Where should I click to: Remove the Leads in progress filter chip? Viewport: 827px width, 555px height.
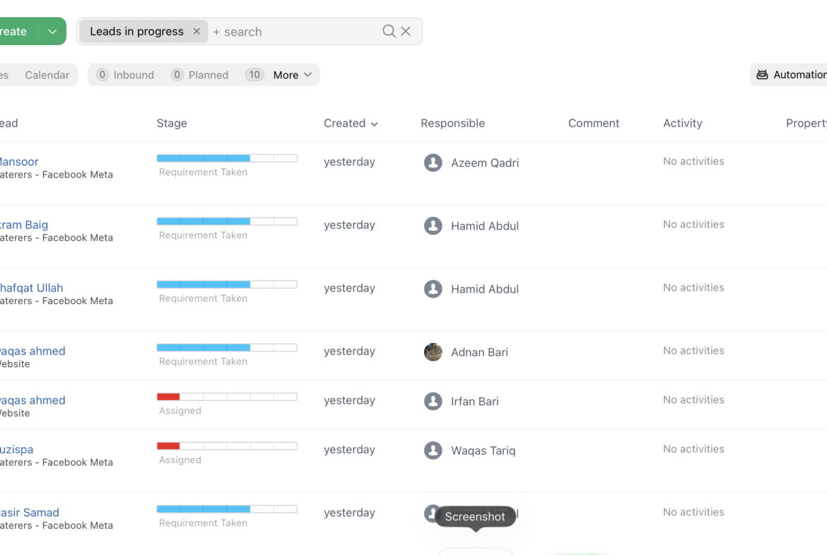[197, 31]
